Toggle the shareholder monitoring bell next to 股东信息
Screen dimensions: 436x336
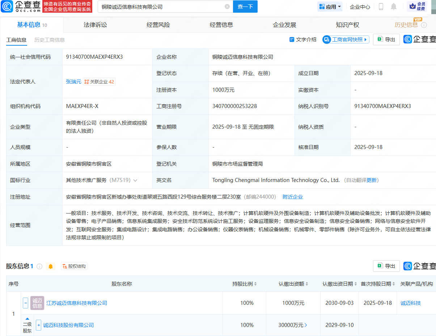point(51,266)
